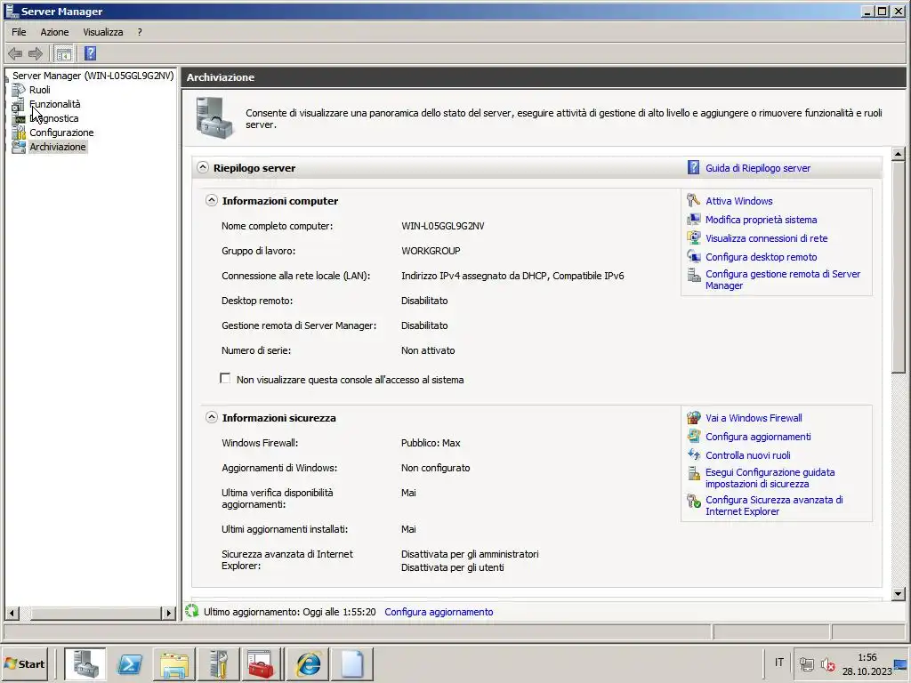
Task: Click the 'Non attivato' serial number value
Action: (x=428, y=350)
